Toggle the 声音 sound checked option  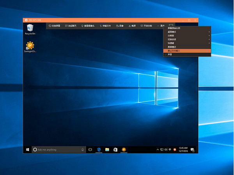[x=170, y=55]
